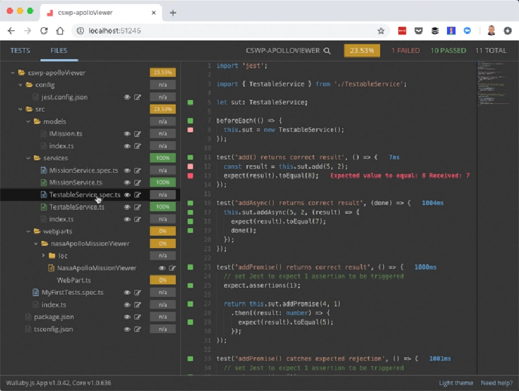Click the 23.53% coverage badge in the header

point(361,50)
